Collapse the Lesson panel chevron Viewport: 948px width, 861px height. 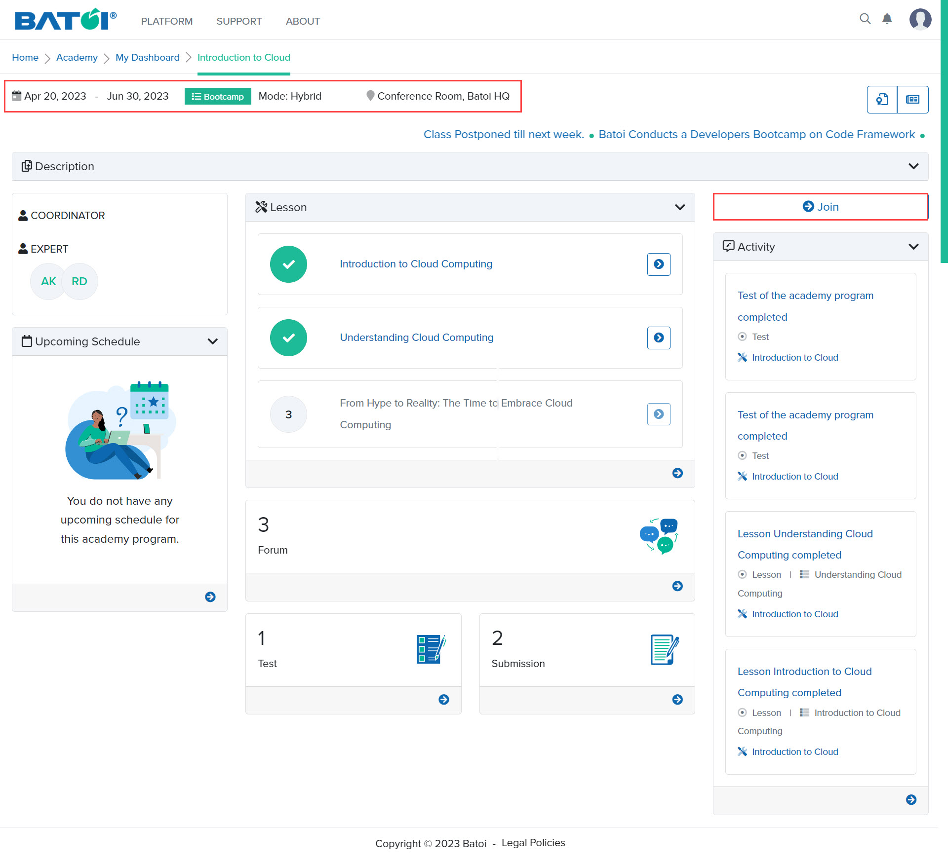coord(680,207)
